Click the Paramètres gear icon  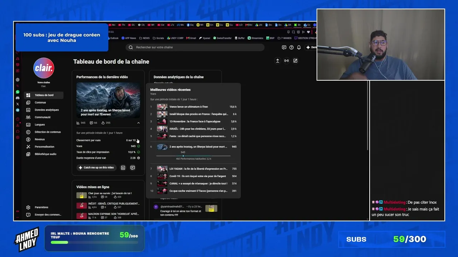[28, 207]
